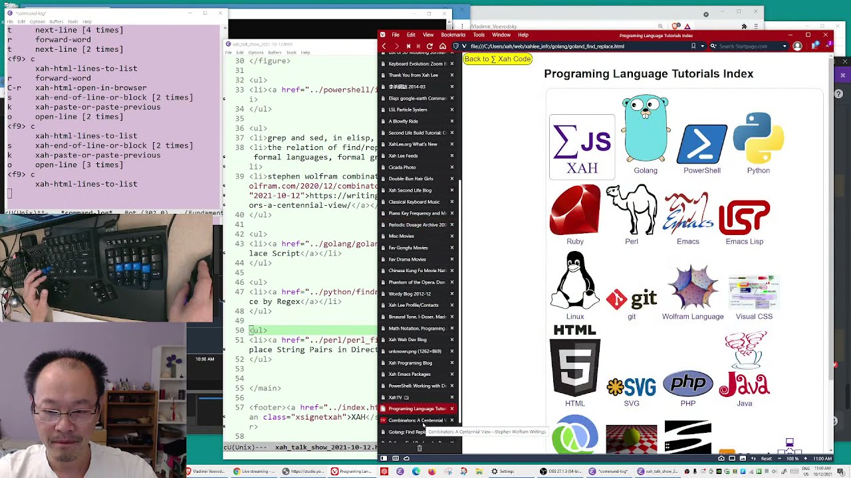The height and width of the screenshot is (478, 851).
Task: Open File Explorer from the taskbar
Action: [479, 471]
